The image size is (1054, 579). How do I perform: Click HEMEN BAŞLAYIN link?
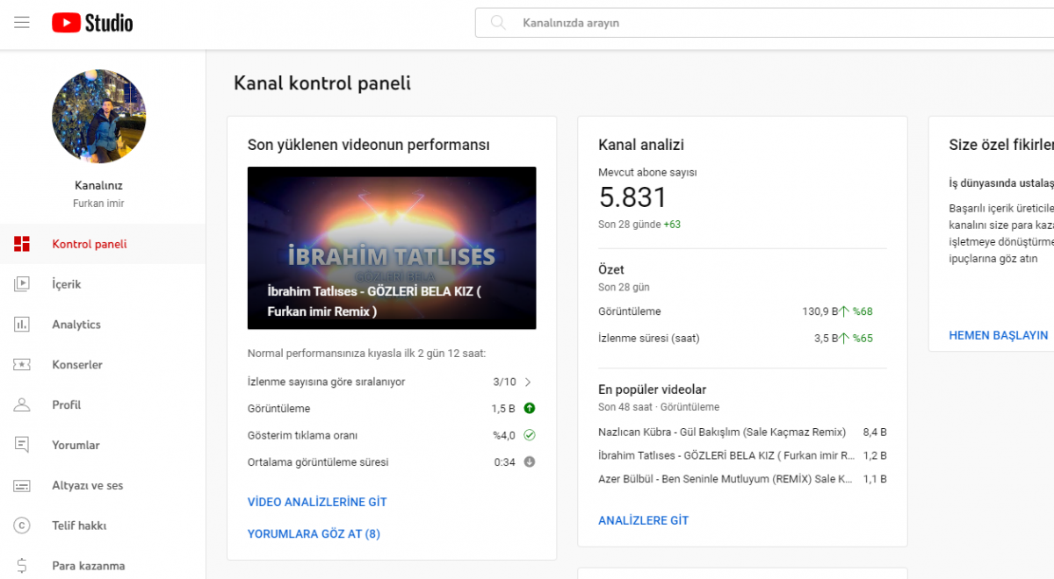999,335
